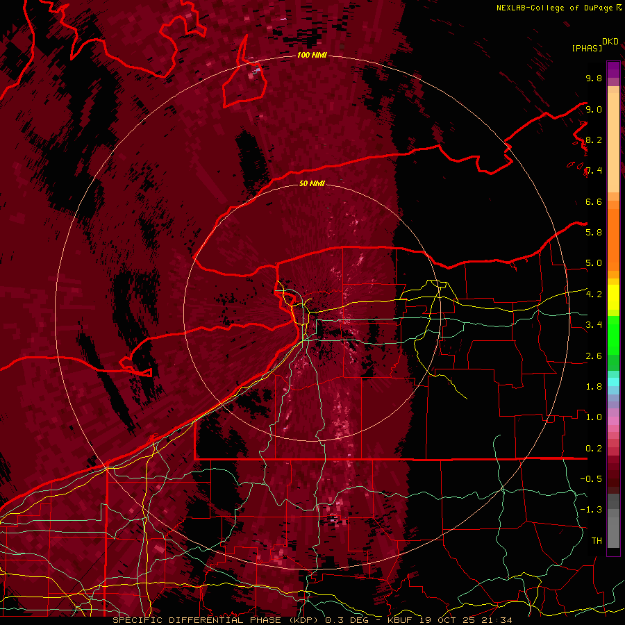Click the 9.8 scale value
The width and height of the screenshot is (625, 625).
[x=594, y=78]
